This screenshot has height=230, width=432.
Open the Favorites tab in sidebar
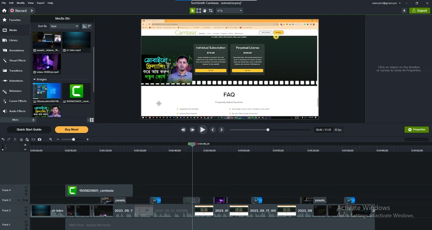[x=15, y=20]
